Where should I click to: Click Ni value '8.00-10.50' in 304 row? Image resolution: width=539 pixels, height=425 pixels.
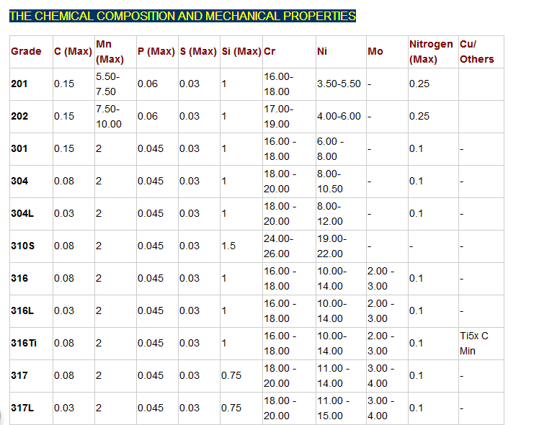329,182
